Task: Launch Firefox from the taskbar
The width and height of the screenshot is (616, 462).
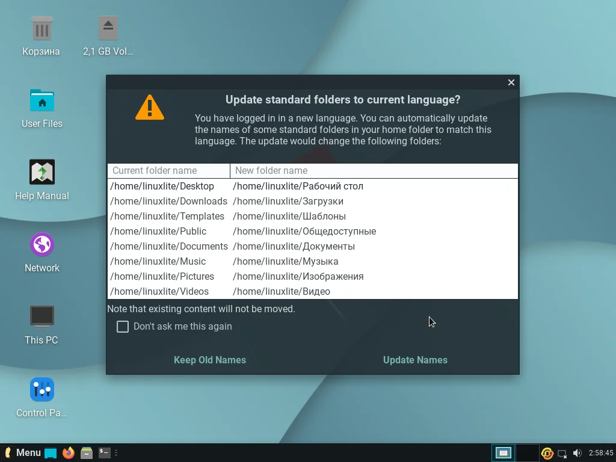Action: tap(68, 452)
